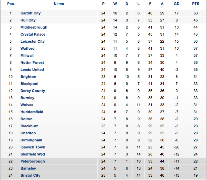Open the Peterborough row link
207x180 pixels.
click(x=33, y=161)
